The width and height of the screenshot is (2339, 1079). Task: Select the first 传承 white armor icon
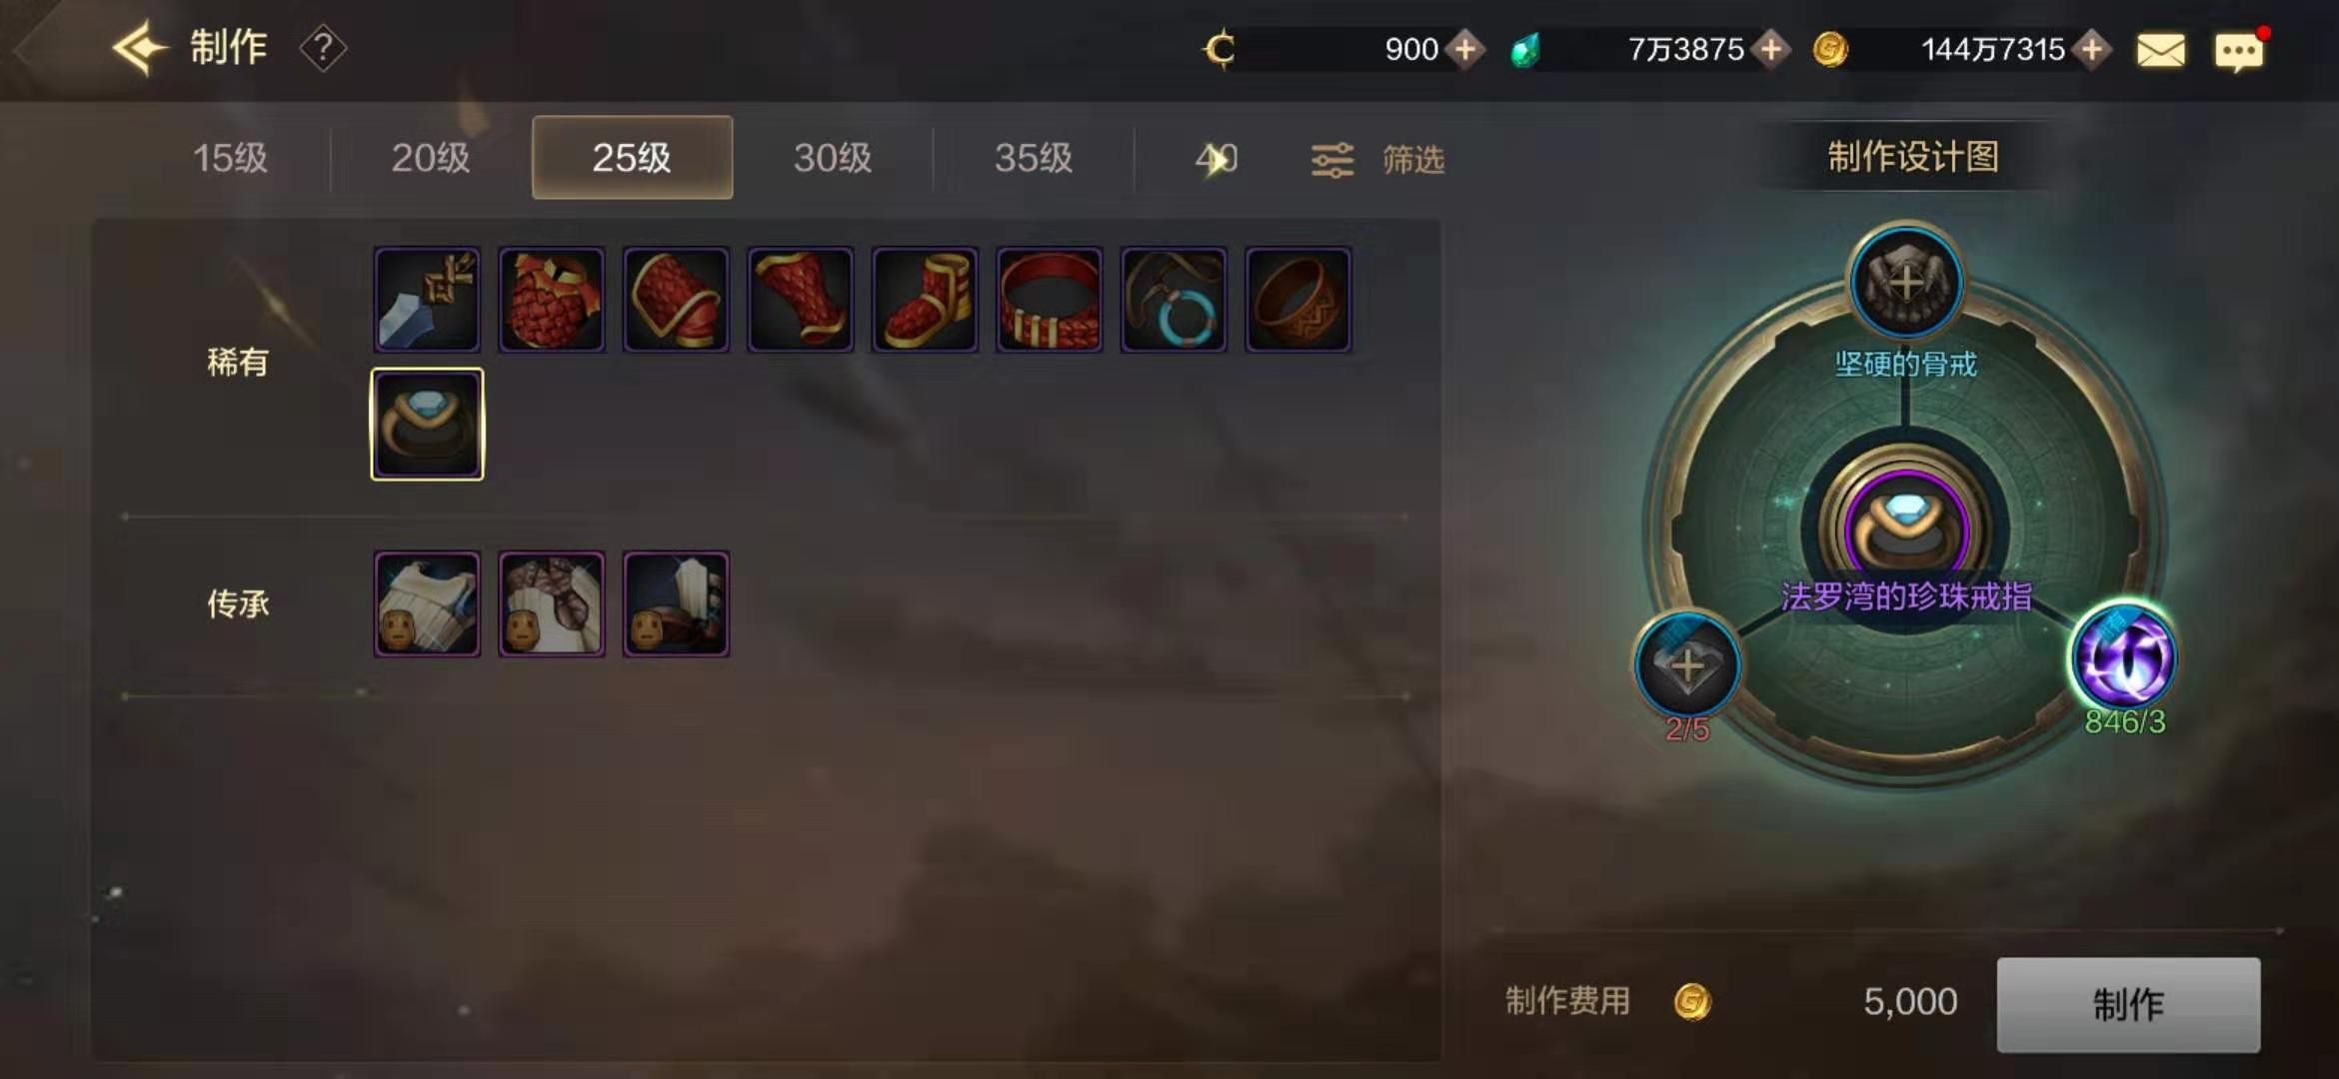427,603
